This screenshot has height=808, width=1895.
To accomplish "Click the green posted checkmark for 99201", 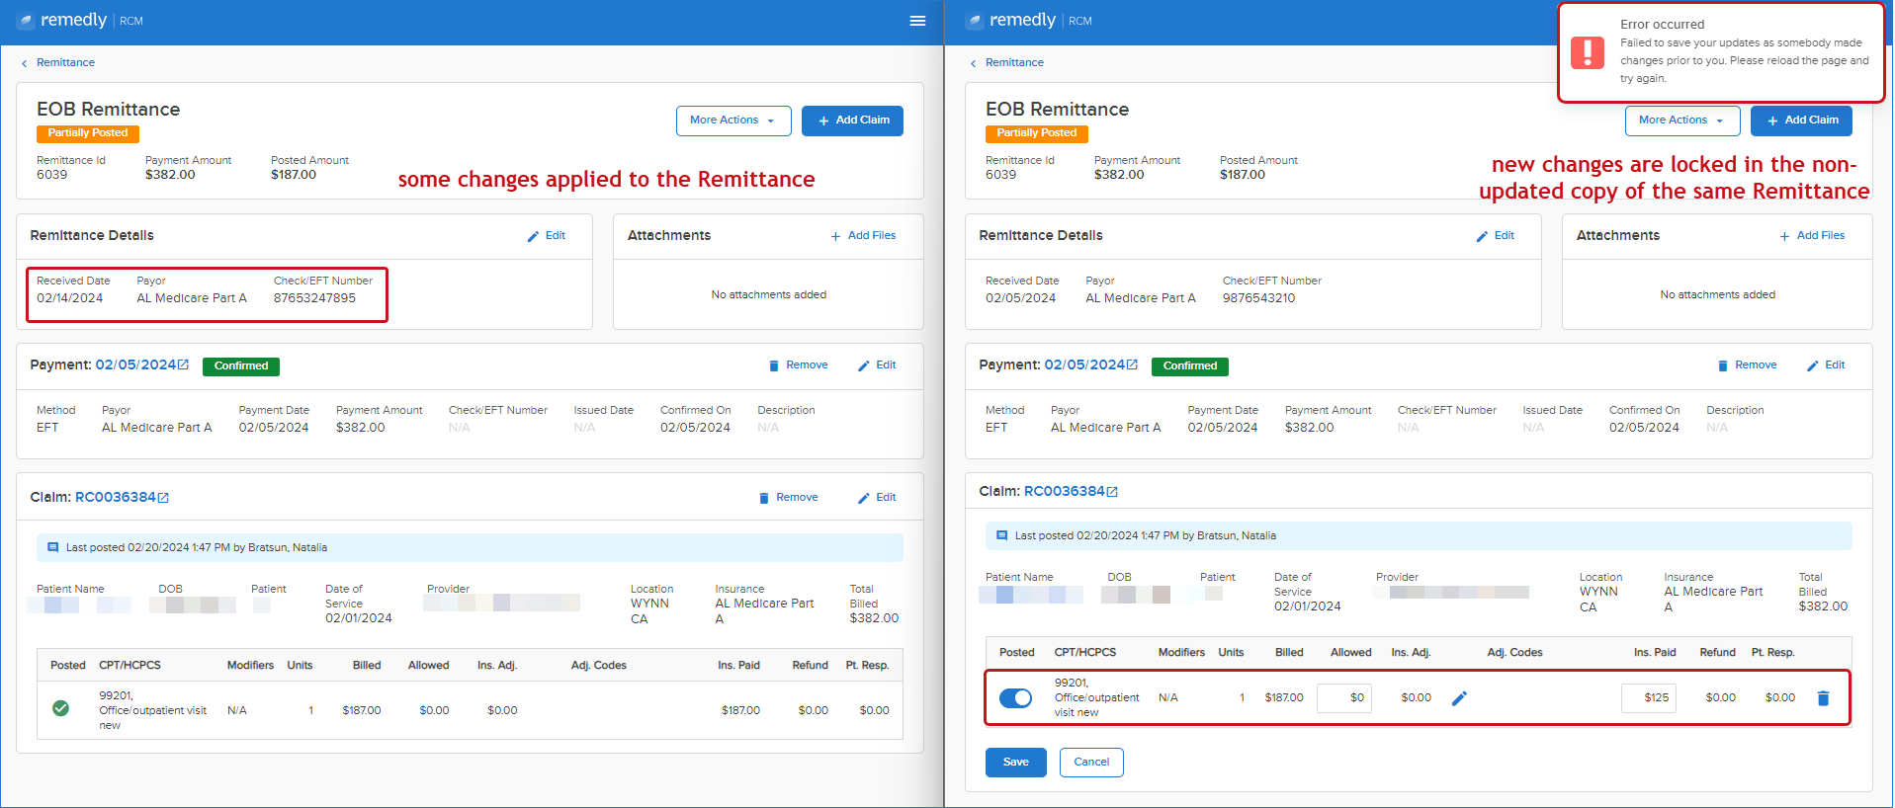I will click(x=60, y=708).
